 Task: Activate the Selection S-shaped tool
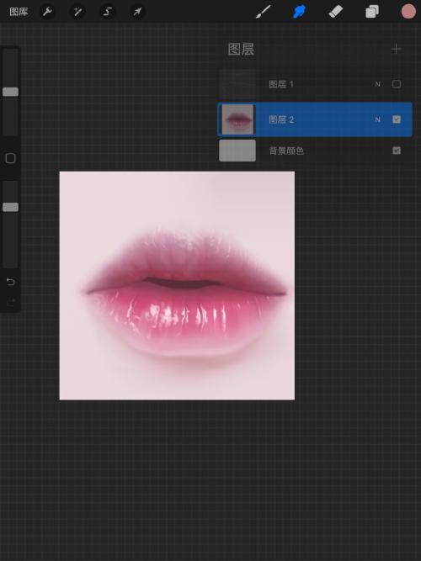click(x=108, y=12)
